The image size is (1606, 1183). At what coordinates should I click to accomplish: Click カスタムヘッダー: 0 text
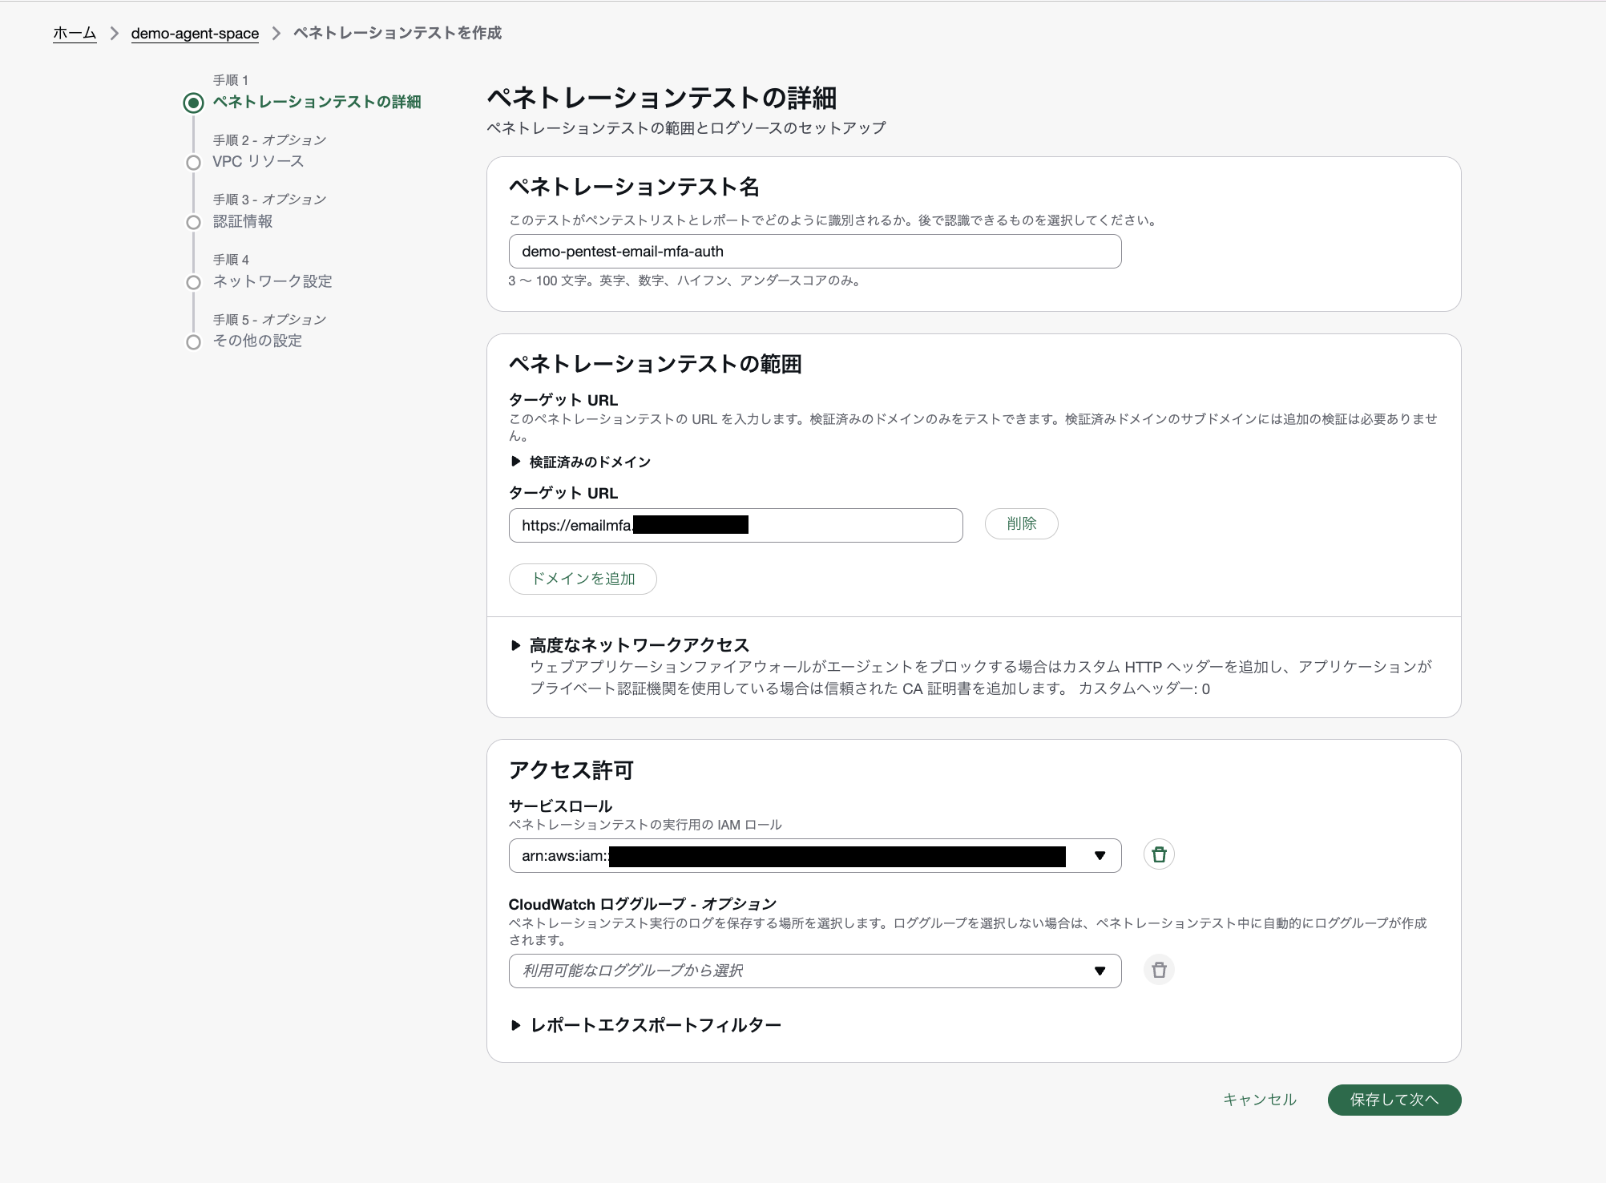pos(1144,688)
